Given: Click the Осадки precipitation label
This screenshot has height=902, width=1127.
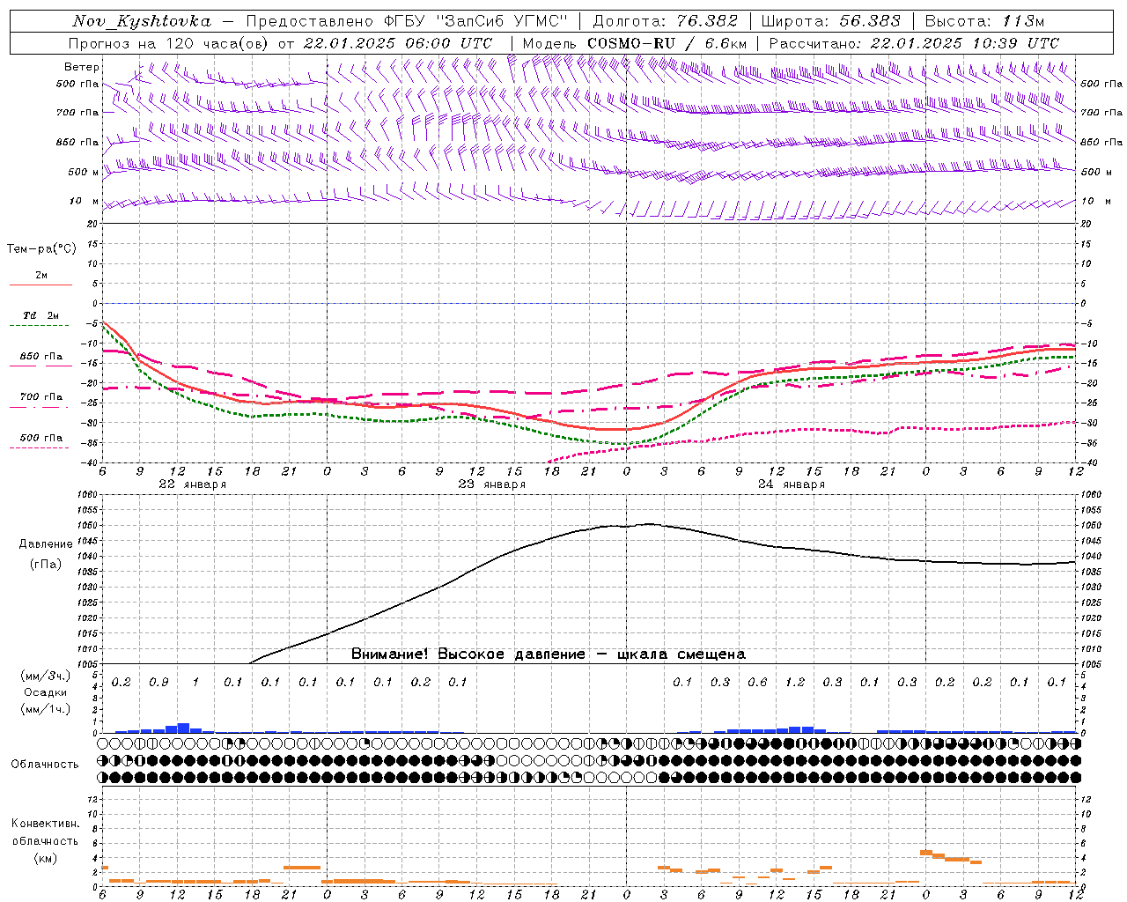Looking at the screenshot, I should (x=46, y=692).
